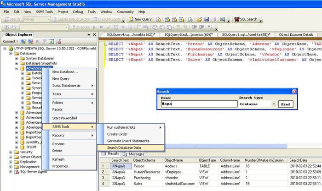Click the New Query toolbar button

click(x=140, y=19)
